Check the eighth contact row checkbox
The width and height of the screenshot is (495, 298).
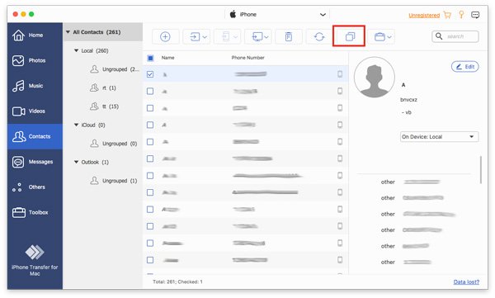tap(150, 192)
